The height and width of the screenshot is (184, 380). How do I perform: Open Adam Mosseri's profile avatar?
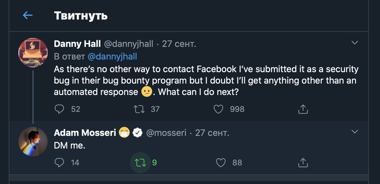(x=33, y=141)
